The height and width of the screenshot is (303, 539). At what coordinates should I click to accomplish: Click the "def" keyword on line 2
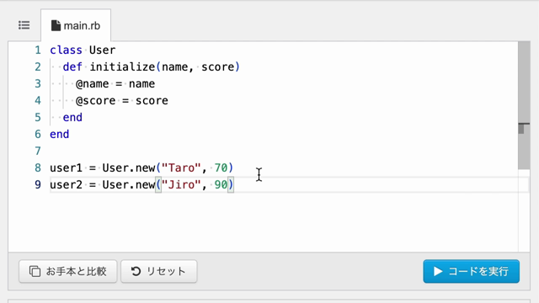[72, 66]
